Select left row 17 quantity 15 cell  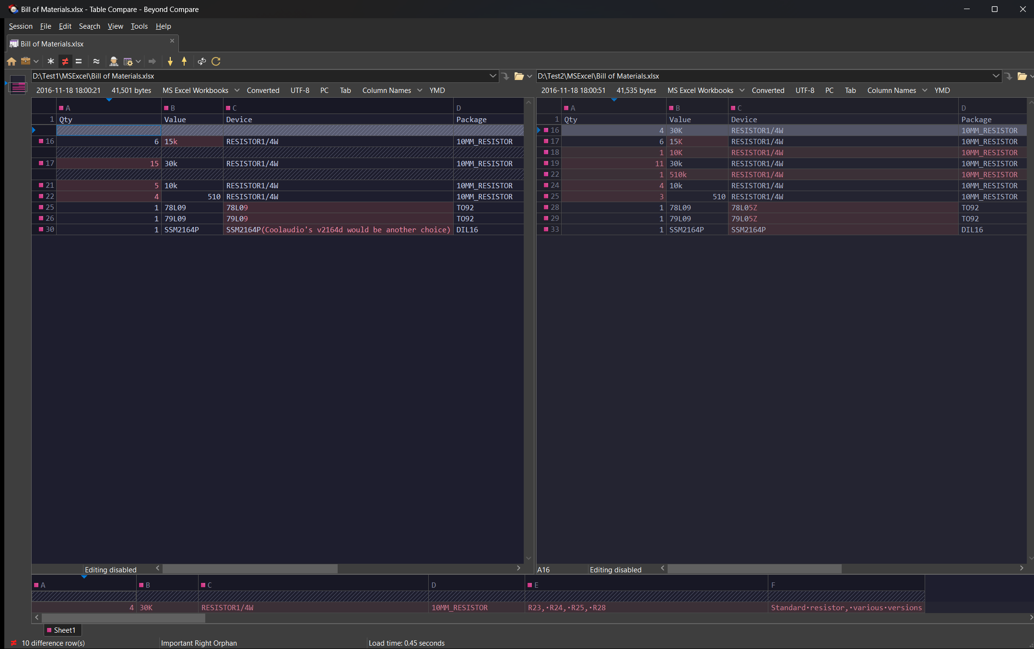[x=109, y=164]
